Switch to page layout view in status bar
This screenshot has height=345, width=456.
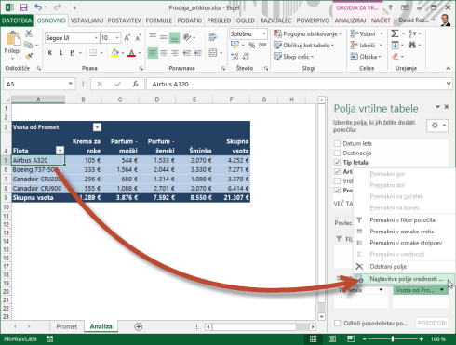[x=332, y=339]
